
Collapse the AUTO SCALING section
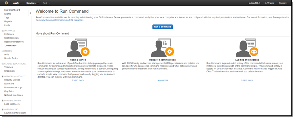coord(3,109)
